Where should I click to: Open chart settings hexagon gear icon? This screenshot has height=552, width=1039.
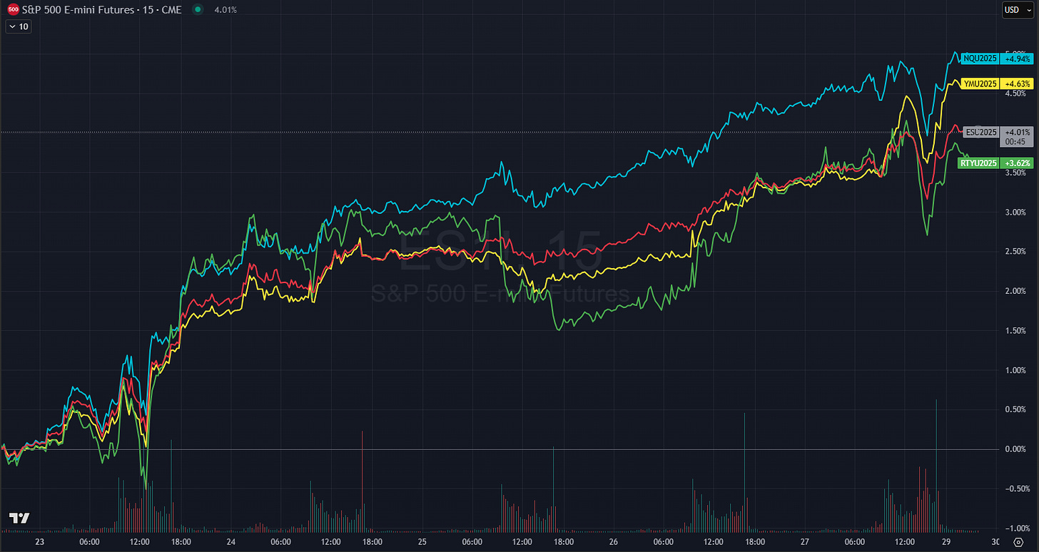(1018, 542)
